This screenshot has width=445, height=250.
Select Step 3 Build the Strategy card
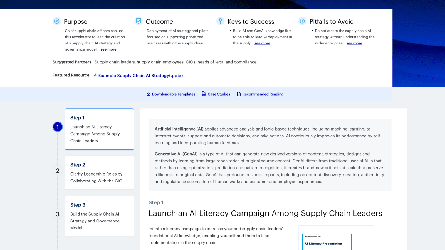pos(99,216)
